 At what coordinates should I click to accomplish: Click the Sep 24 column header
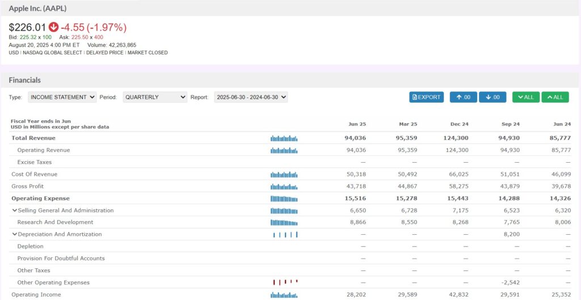pyautogui.click(x=511, y=124)
